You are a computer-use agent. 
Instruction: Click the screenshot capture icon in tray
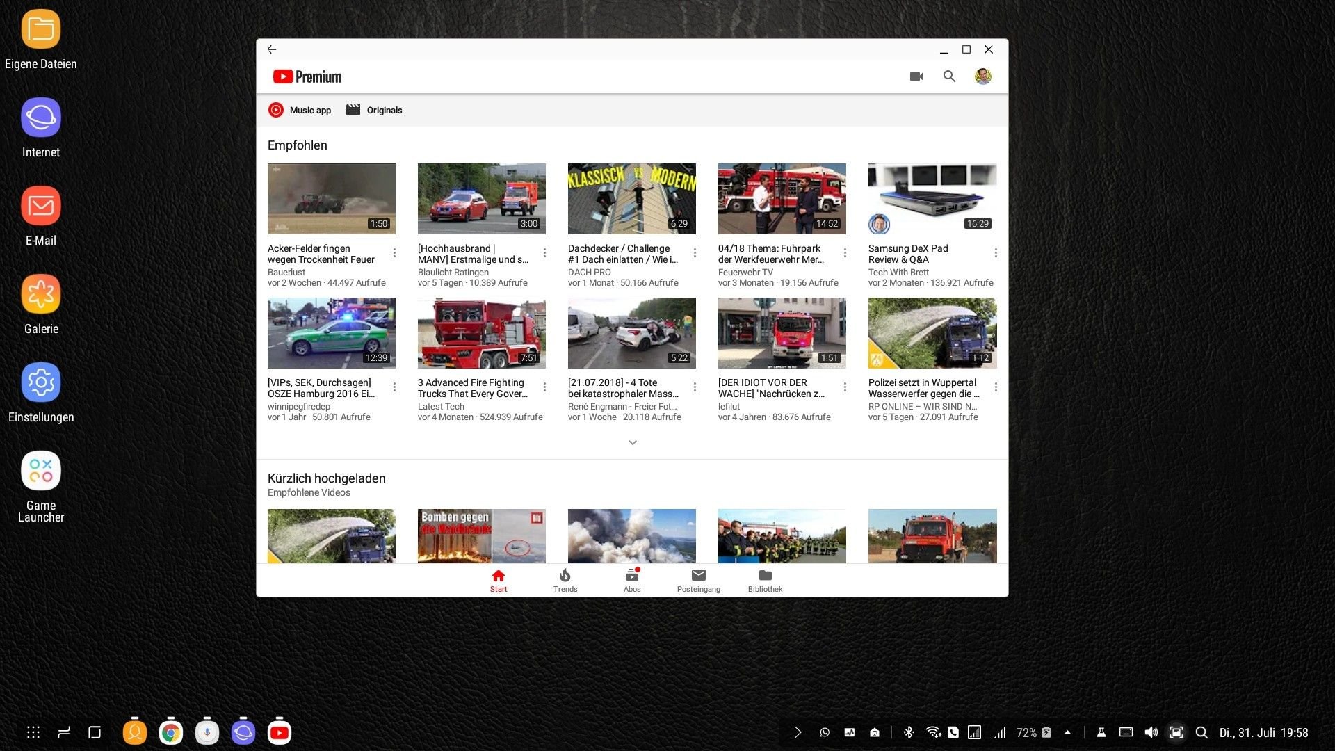tap(1176, 732)
